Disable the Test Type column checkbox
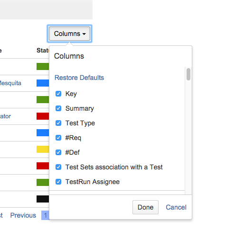 point(58,123)
